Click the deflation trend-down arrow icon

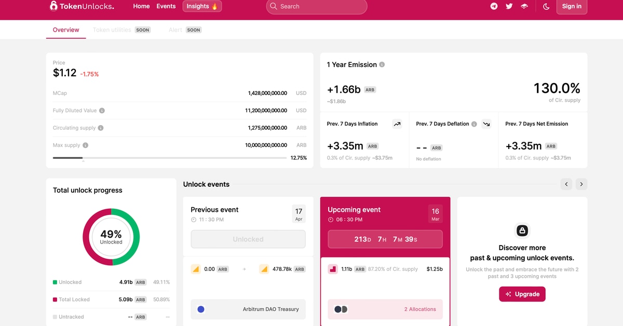click(x=486, y=124)
